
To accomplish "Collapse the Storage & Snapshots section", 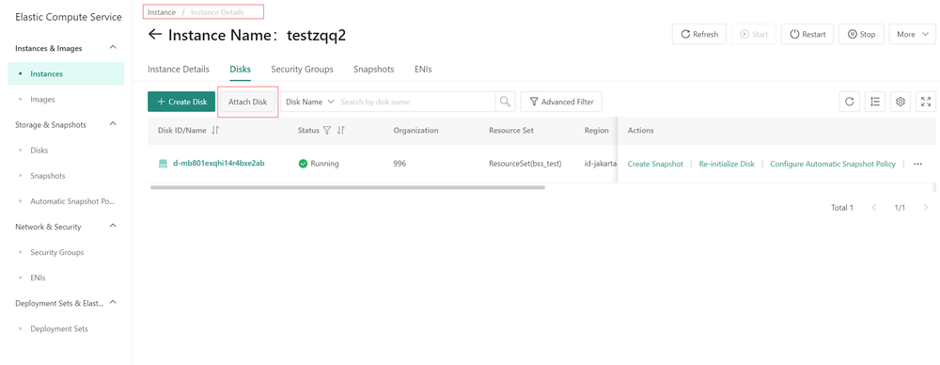I will (114, 123).
